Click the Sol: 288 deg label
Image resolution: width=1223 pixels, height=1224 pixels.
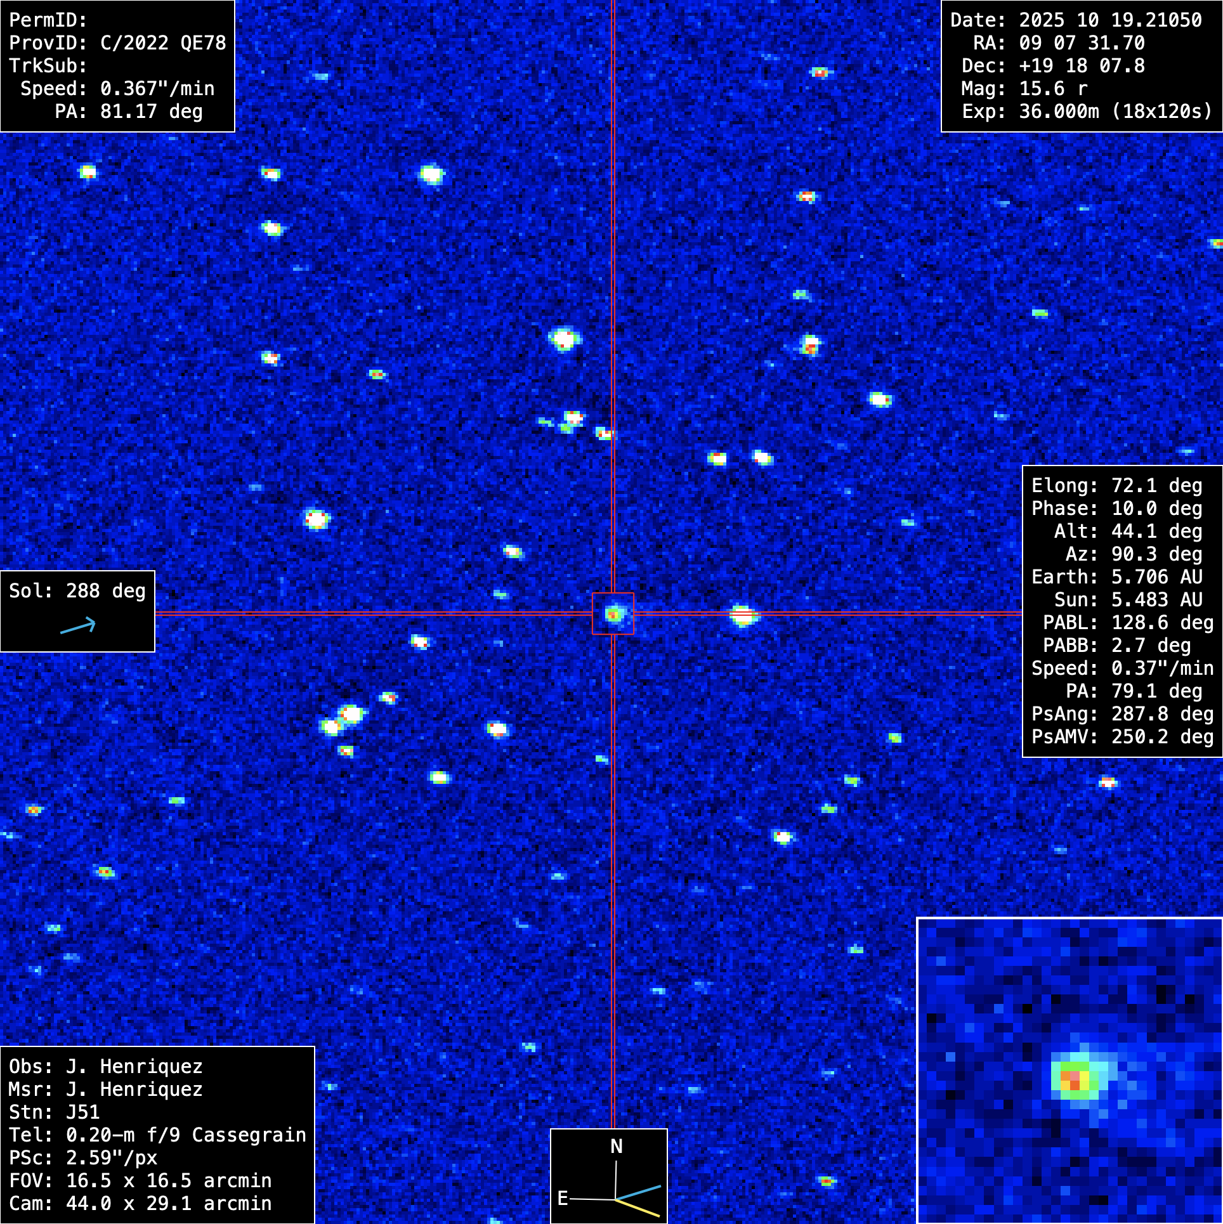pos(77,591)
